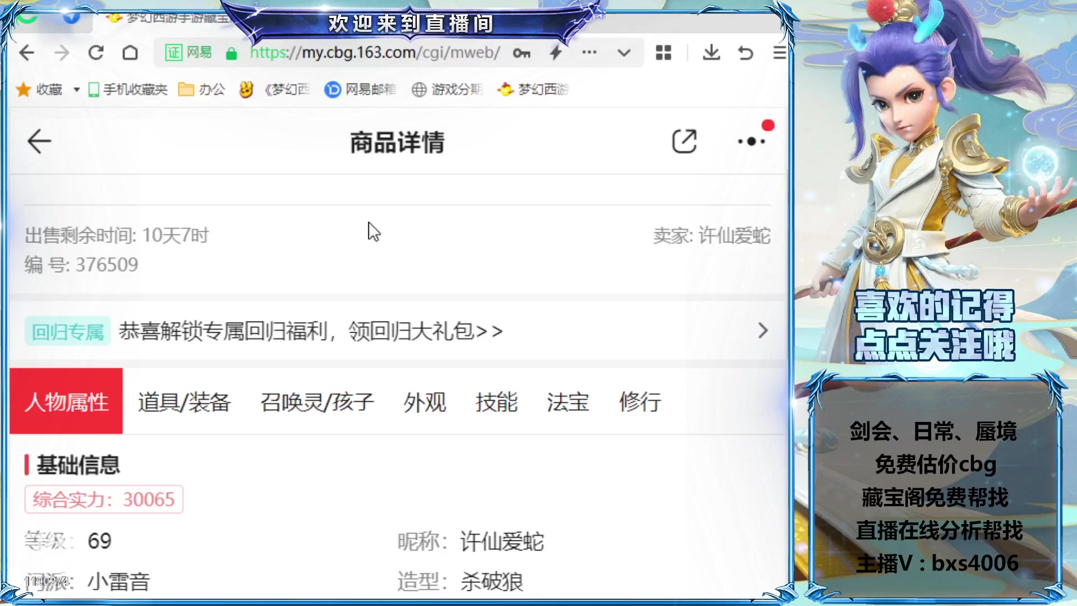This screenshot has height=606, width=1077.
Task: Open the extensions grid icon
Action: (664, 53)
